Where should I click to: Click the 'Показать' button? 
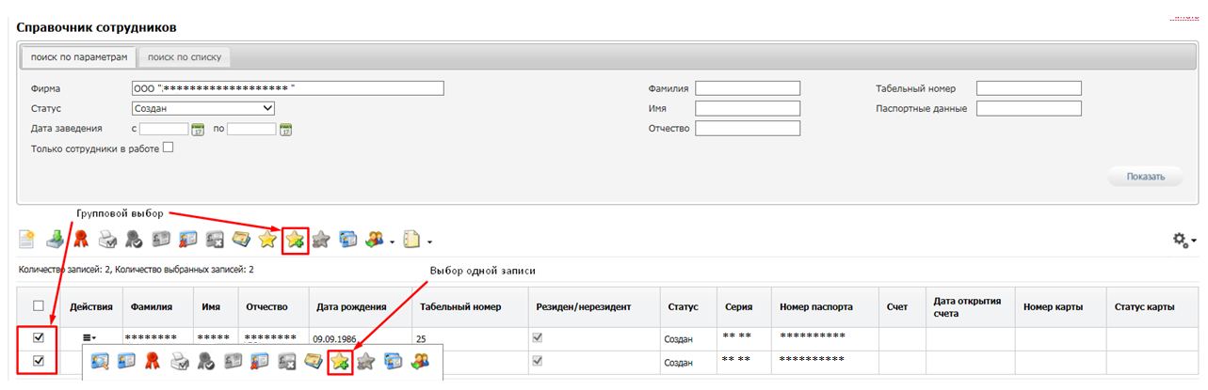tap(1146, 176)
